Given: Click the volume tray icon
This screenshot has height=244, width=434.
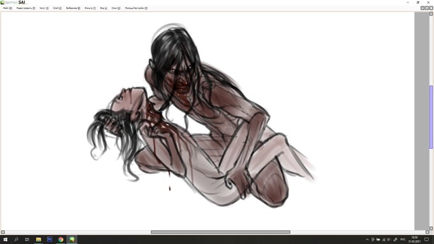Looking at the screenshot, I should [x=389, y=240].
